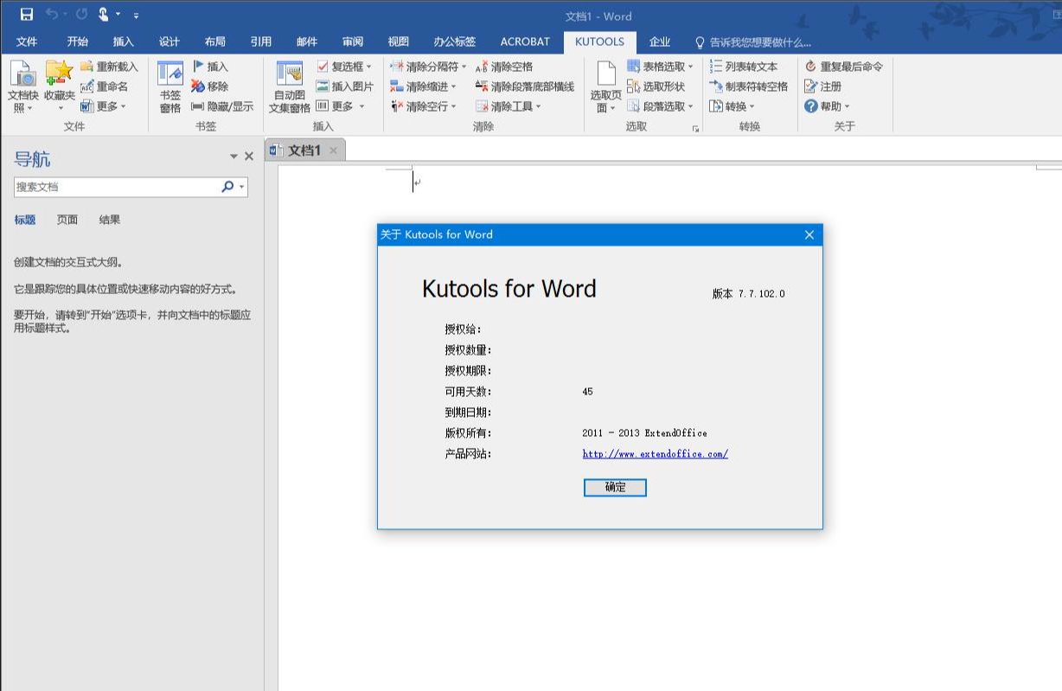Switch to the 页面 navigation tab
Image resolution: width=1062 pixels, height=691 pixels.
coord(67,220)
